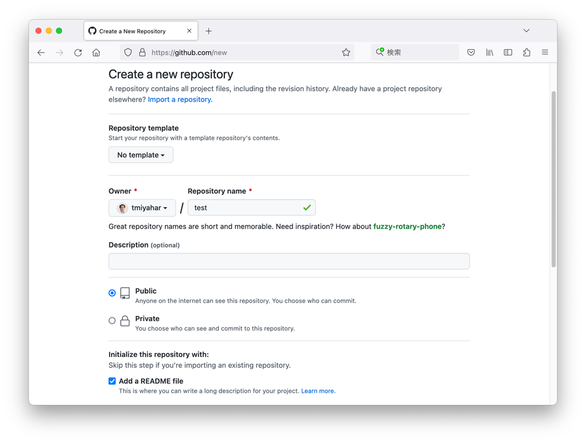Click the red close window button
586x443 pixels.
(x=39, y=31)
